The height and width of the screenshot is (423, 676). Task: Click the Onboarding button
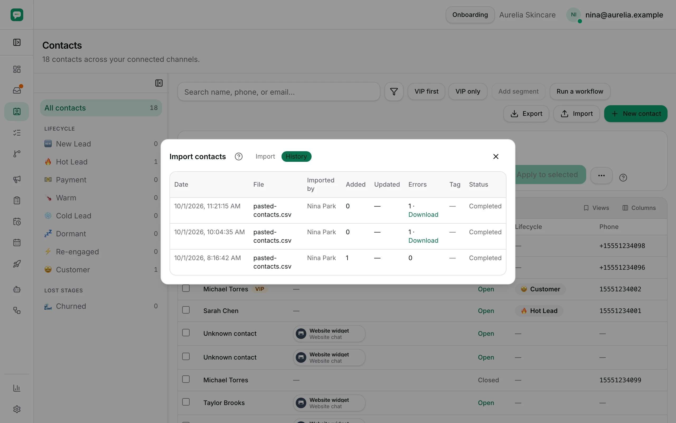click(470, 15)
